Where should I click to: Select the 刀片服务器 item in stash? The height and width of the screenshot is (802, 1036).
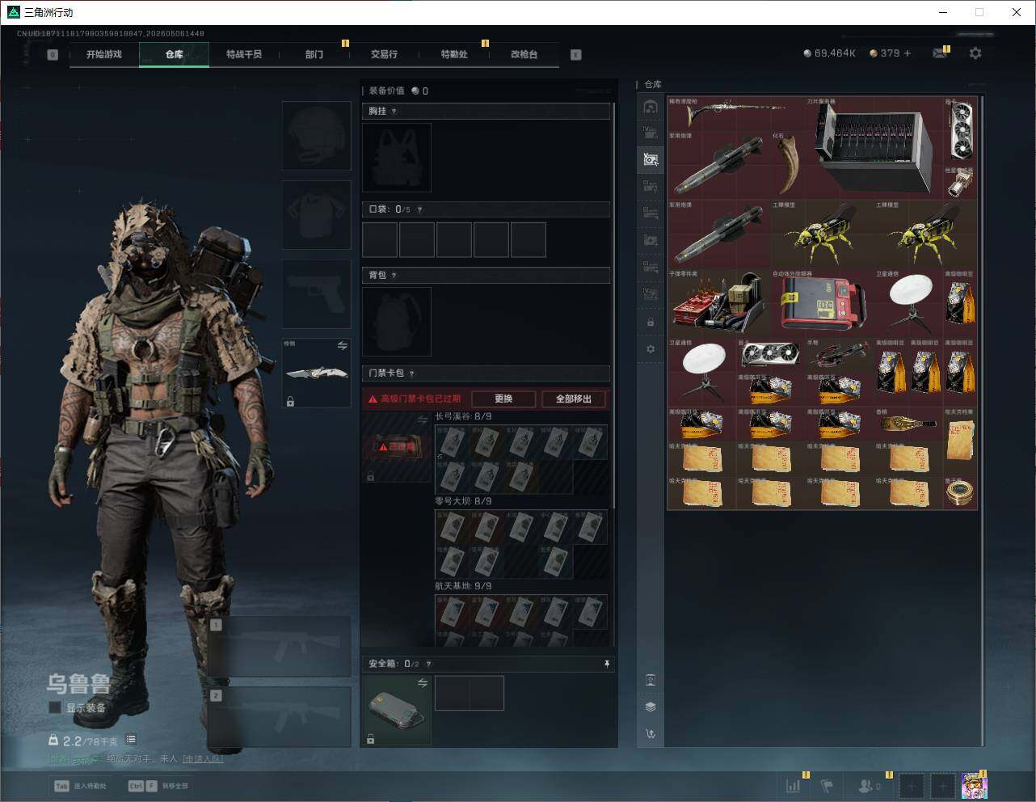[874, 147]
